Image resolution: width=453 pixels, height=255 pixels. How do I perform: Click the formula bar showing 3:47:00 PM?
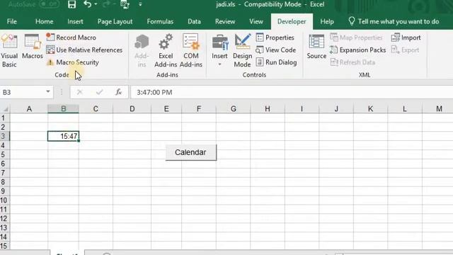(292, 92)
